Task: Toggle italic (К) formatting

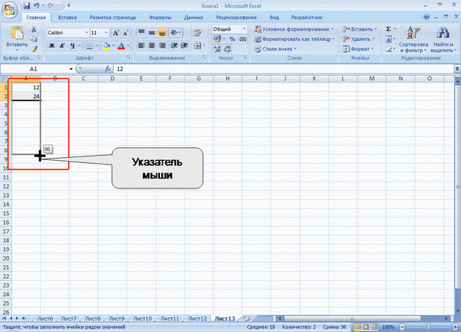Action: click(x=62, y=45)
